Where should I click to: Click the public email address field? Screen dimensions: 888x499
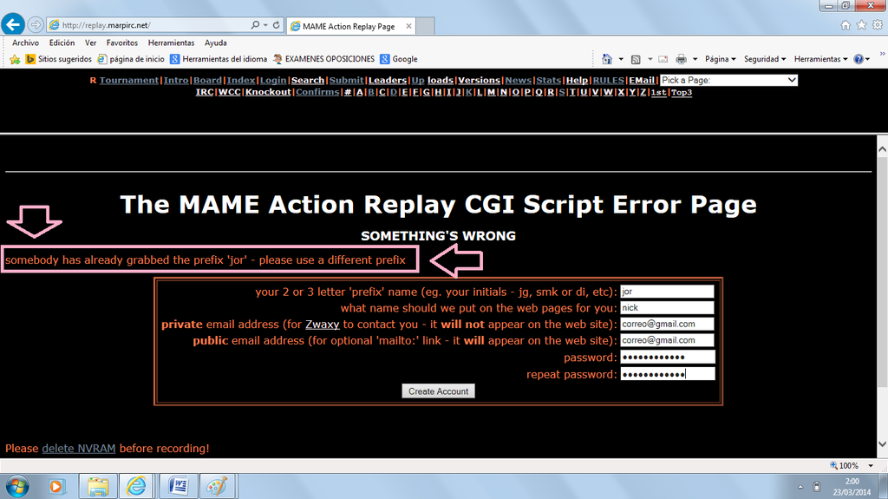click(x=667, y=340)
